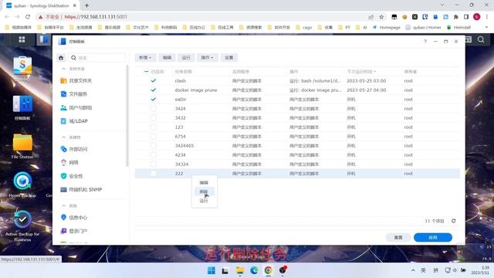The image size is (494, 278).
Task: Collapse the 系统 sidebar section
Action: (64, 206)
